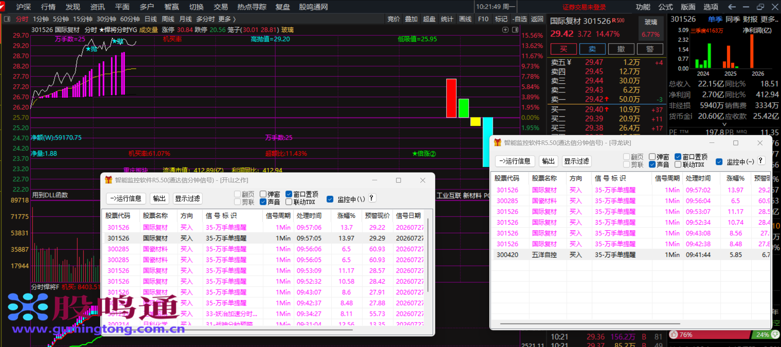Click the red 76% buy-ratio bar
781x347 pixels.
710,335
